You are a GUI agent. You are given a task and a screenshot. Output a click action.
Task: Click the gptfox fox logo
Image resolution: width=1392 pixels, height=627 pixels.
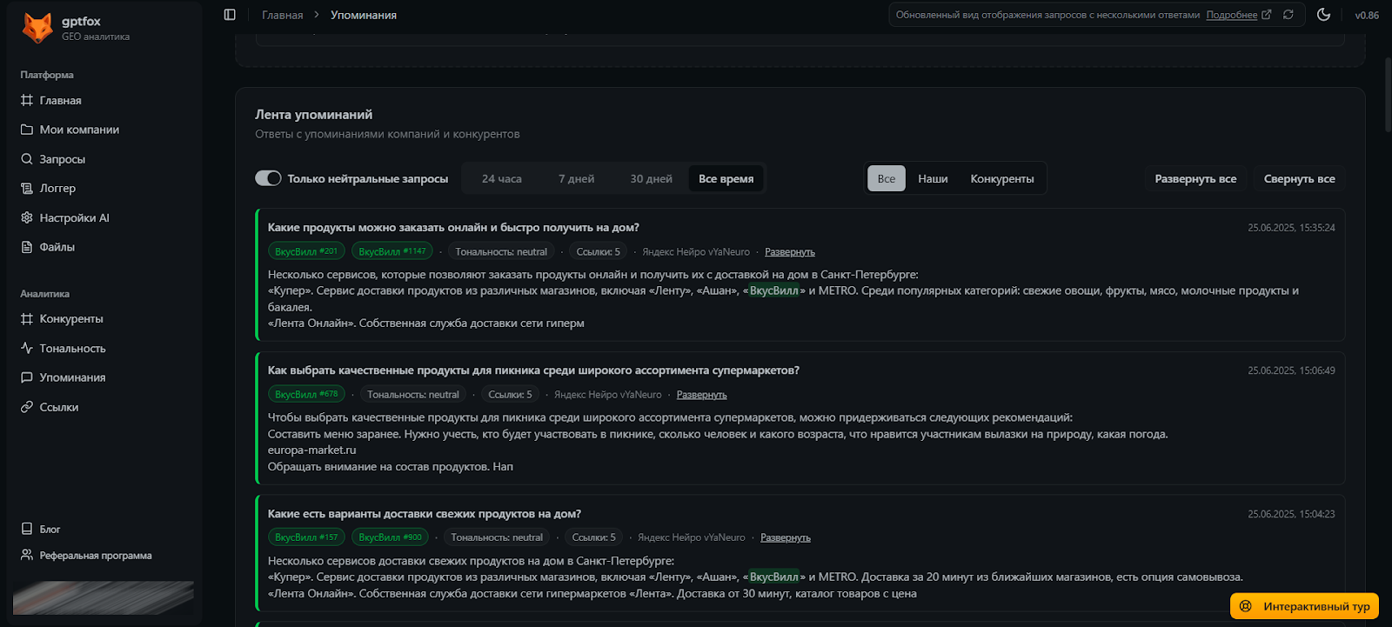tap(37, 28)
